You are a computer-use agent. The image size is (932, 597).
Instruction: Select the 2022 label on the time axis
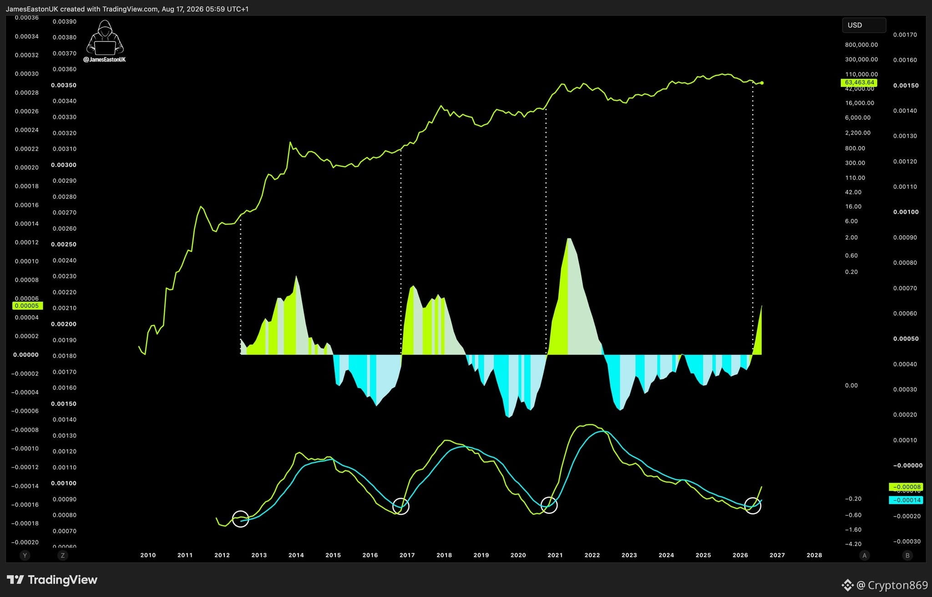592,555
